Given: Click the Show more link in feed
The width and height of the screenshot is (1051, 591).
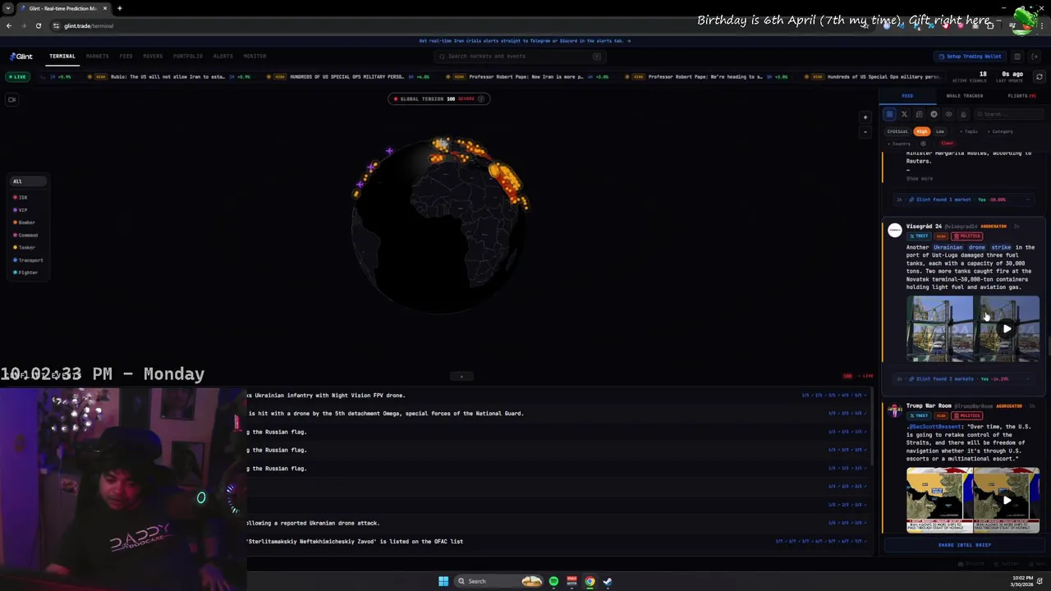Looking at the screenshot, I should [919, 179].
